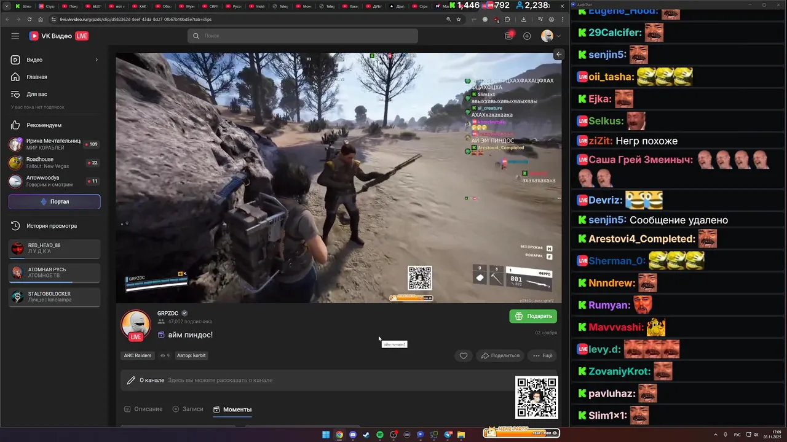Open OBS Studio from the taskbar
This screenshot has height=442, width=787.
coord(393,435)
